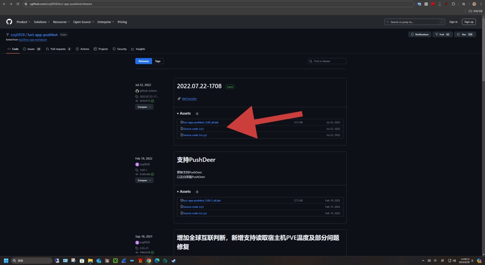Image resolution: width=485 pixels, height=265 pixels.
Task: Expand Product navigation dropdown
Action: click(23, 22)
